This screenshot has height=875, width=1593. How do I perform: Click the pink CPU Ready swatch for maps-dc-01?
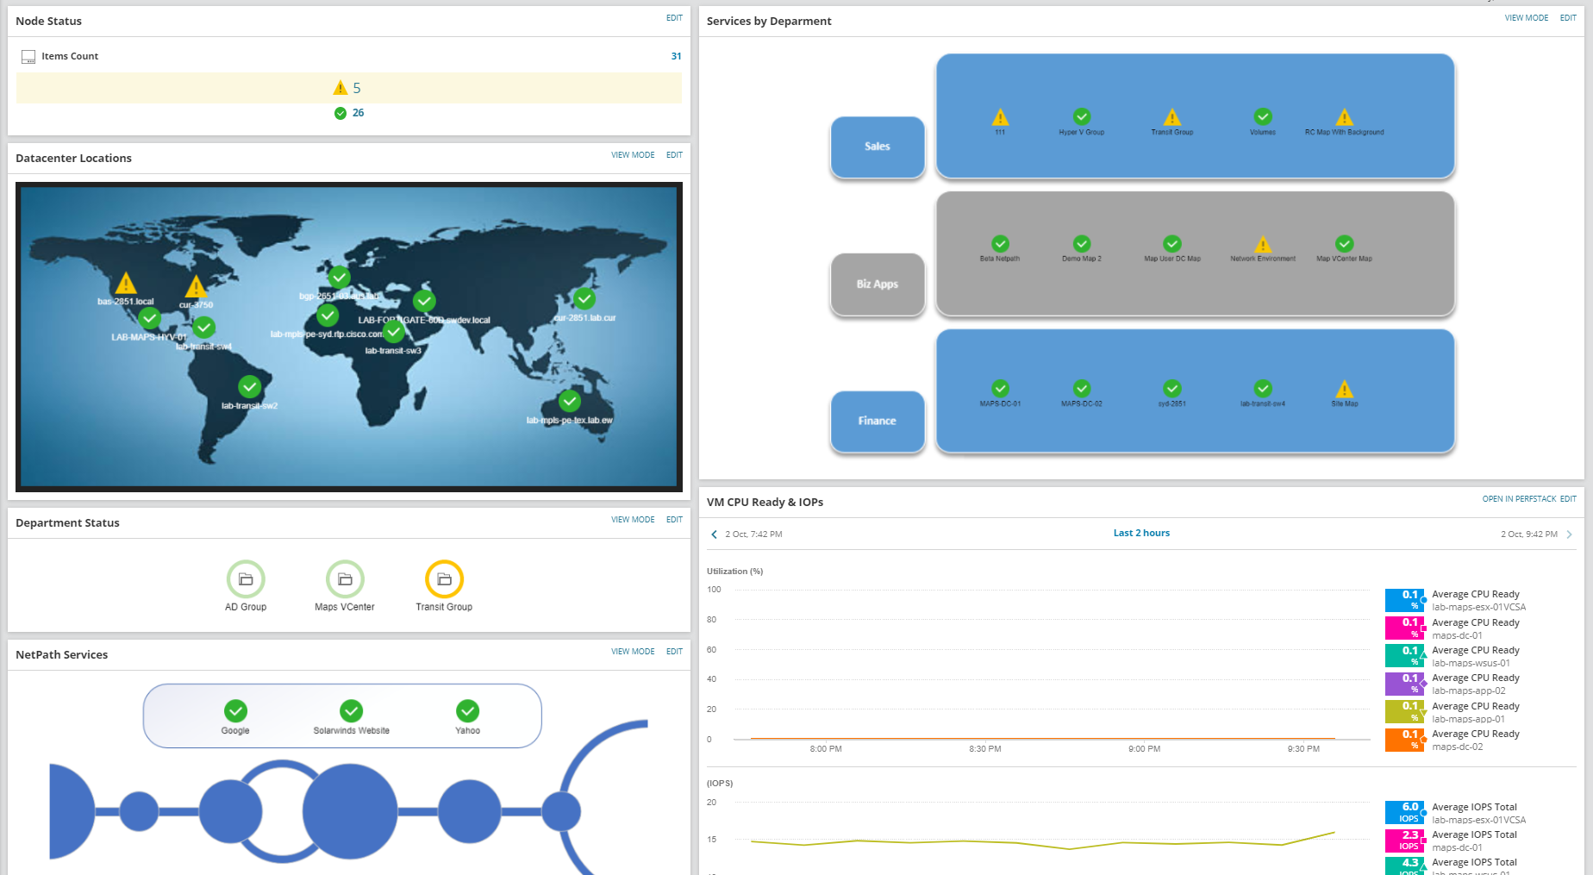[x=1404, y=628]
